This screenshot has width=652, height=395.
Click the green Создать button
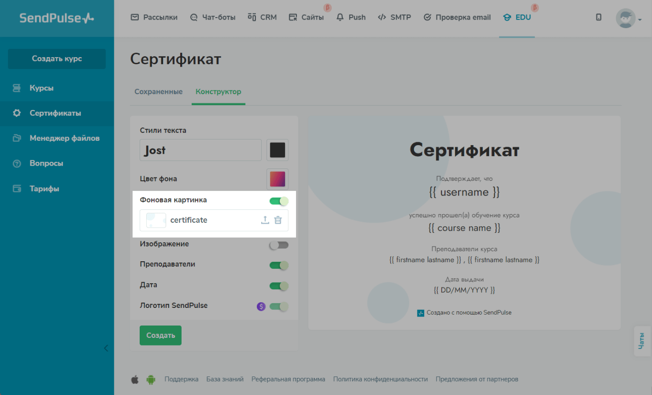tap(161, 336)
